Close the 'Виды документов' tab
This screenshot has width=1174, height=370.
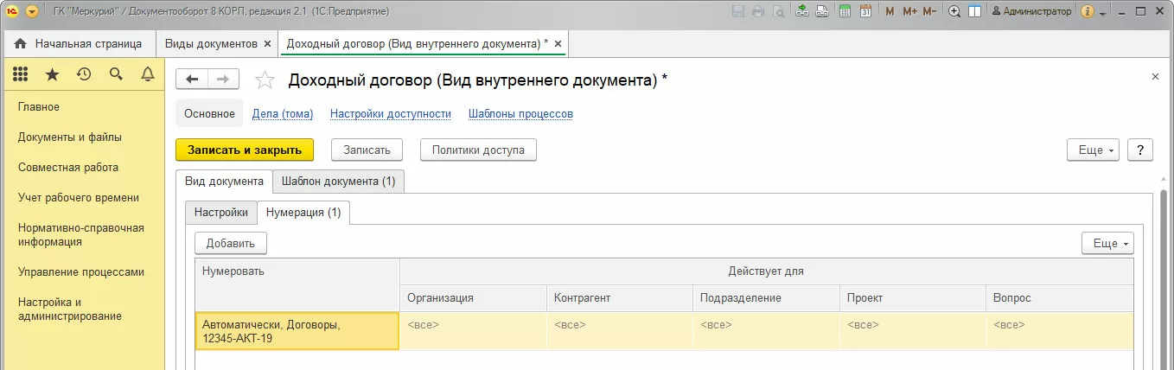point(267,43)
